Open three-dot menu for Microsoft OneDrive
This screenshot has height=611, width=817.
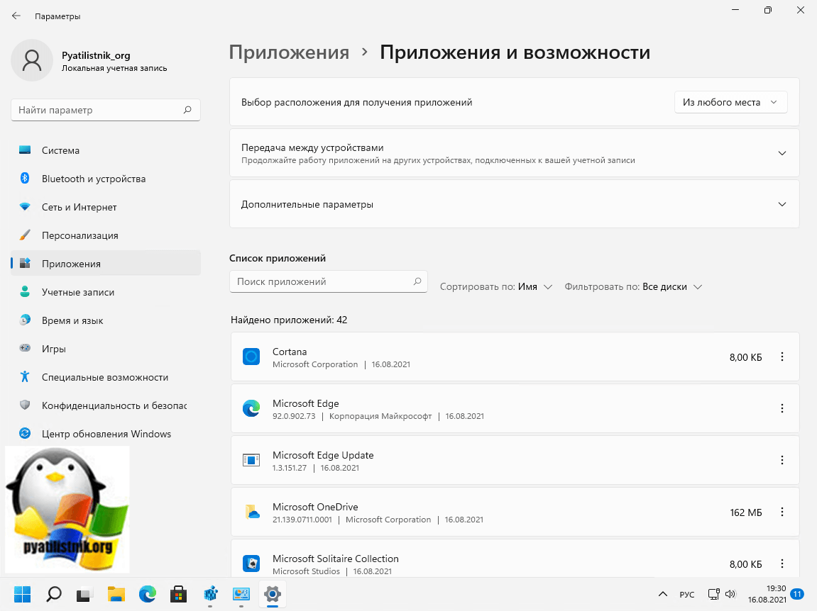[x=782, y=512]
